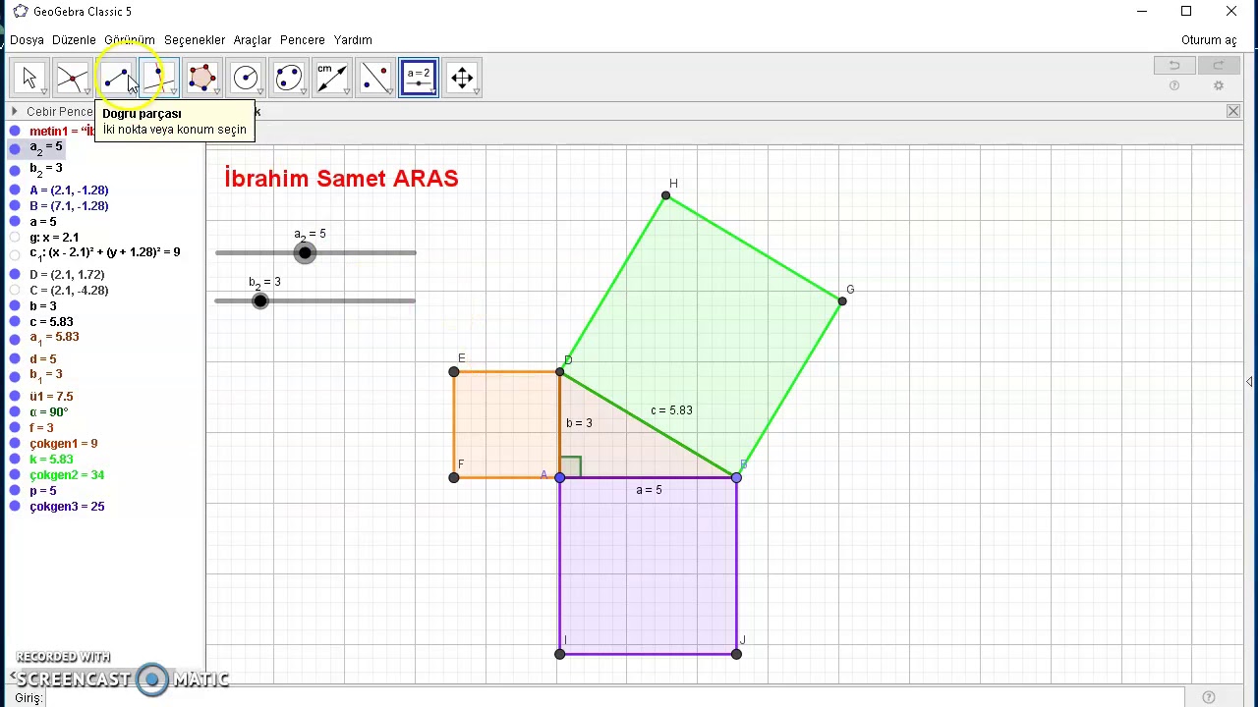Click the a₂ = 5 slider knob

point(305,253)
